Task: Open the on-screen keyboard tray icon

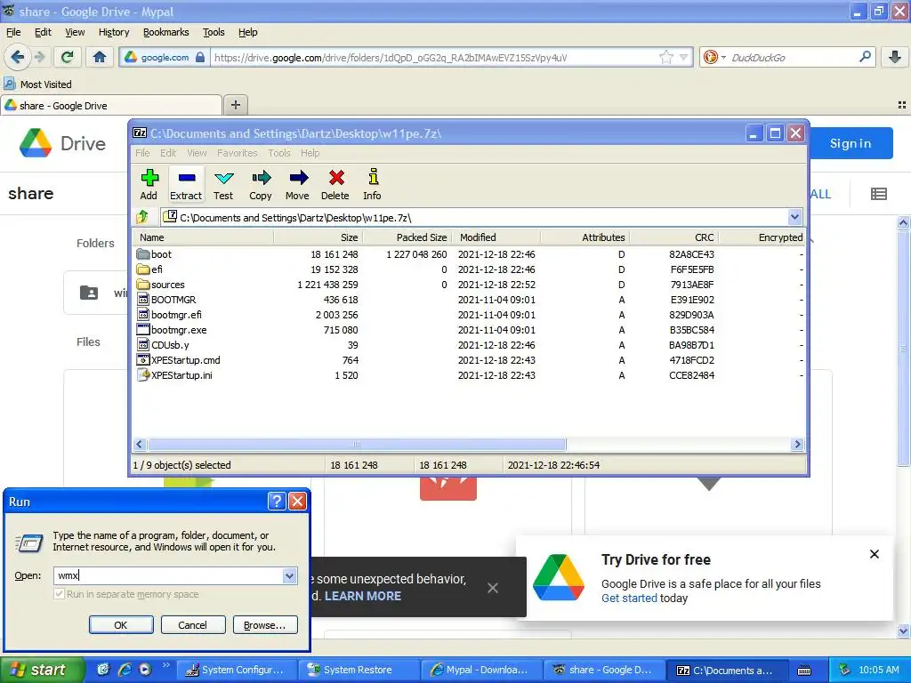Action: click(804, 671)
